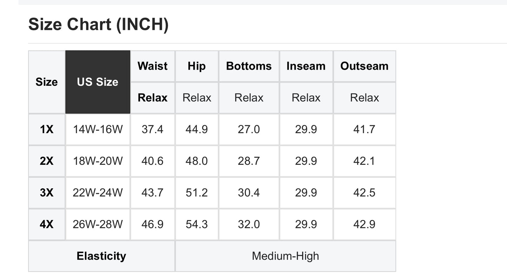Click the Elasticity row label
This screenshot has height=279, width=507.
point(101,256)
